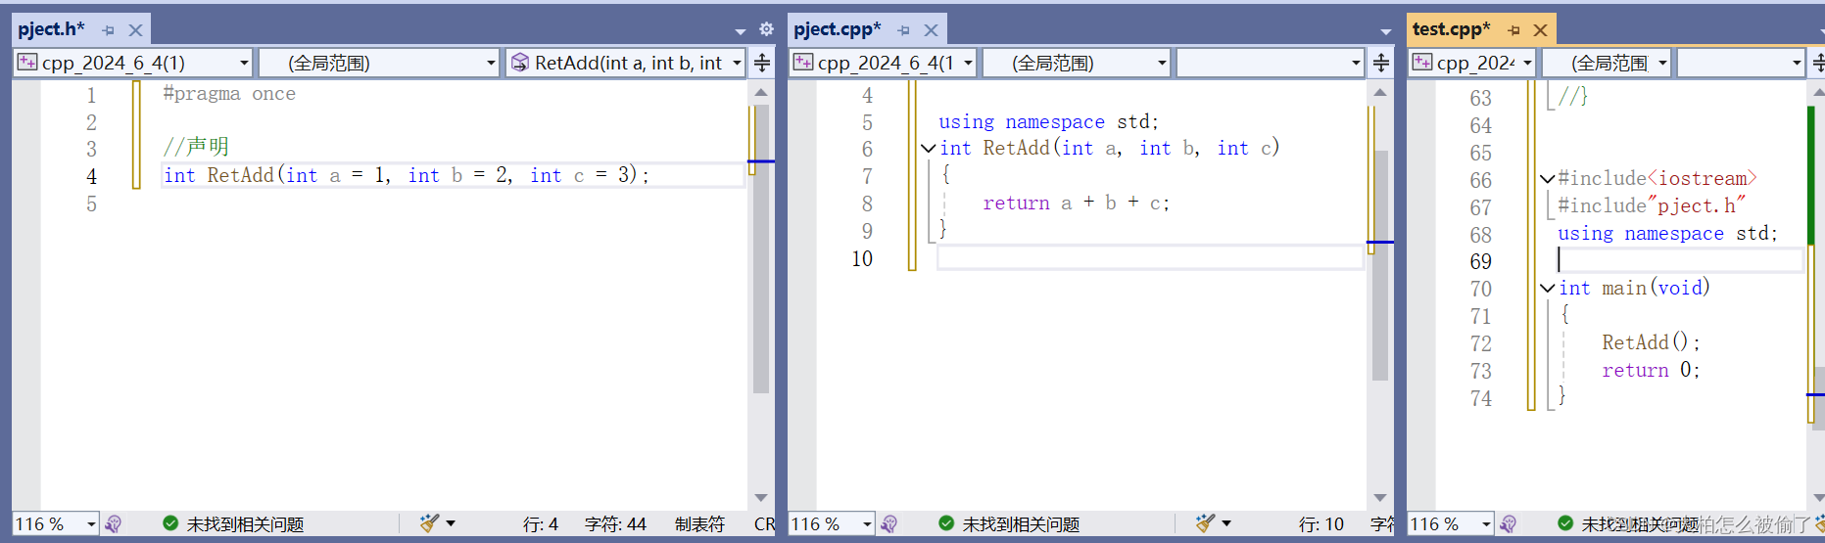Split the pject.h editor window
Screen dimensions: 1825x543
(x=761, y=63)
